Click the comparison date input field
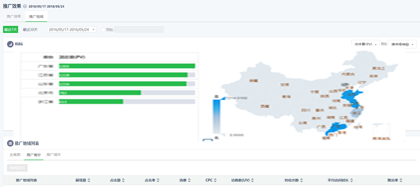 139,29
